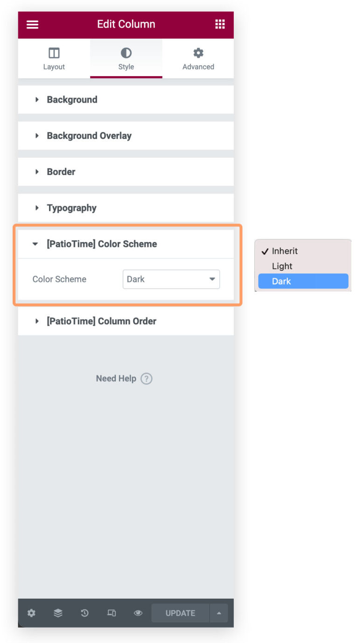Switch to the Layout tab
Image resolution: width=364 pixels, height=643 pixels.
point(54,58)
